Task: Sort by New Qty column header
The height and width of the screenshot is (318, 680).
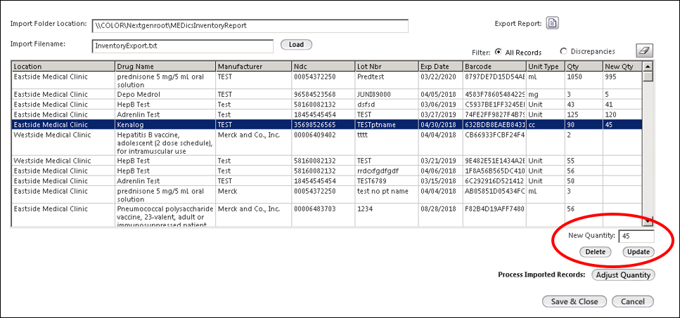Action: (x=623, y=67)
